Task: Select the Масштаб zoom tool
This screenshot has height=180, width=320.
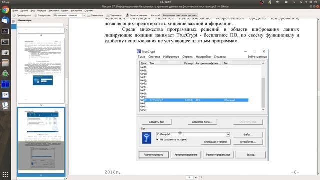Action: pyautogui.click(x=155, y=15)
